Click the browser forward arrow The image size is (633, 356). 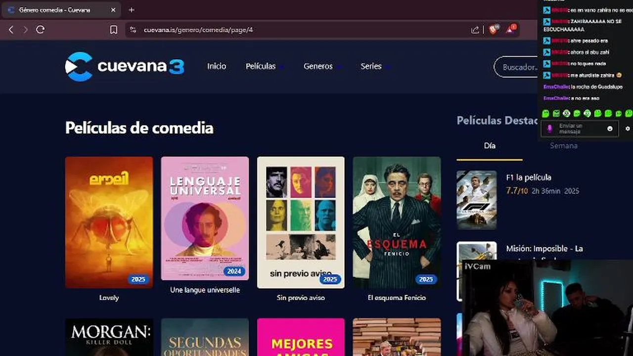click(x=25, y=30)
